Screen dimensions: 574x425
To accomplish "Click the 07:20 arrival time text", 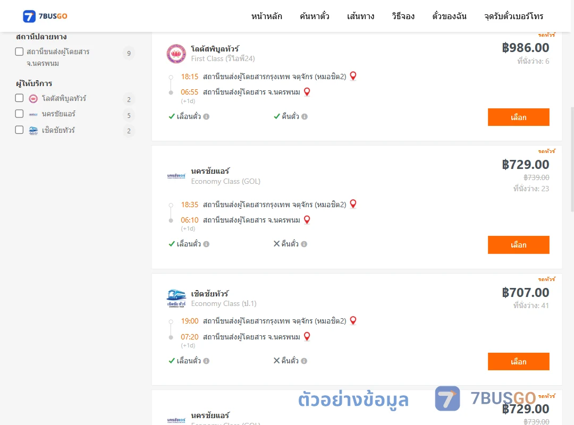I will pyautogui.click(x=189, y=337).
